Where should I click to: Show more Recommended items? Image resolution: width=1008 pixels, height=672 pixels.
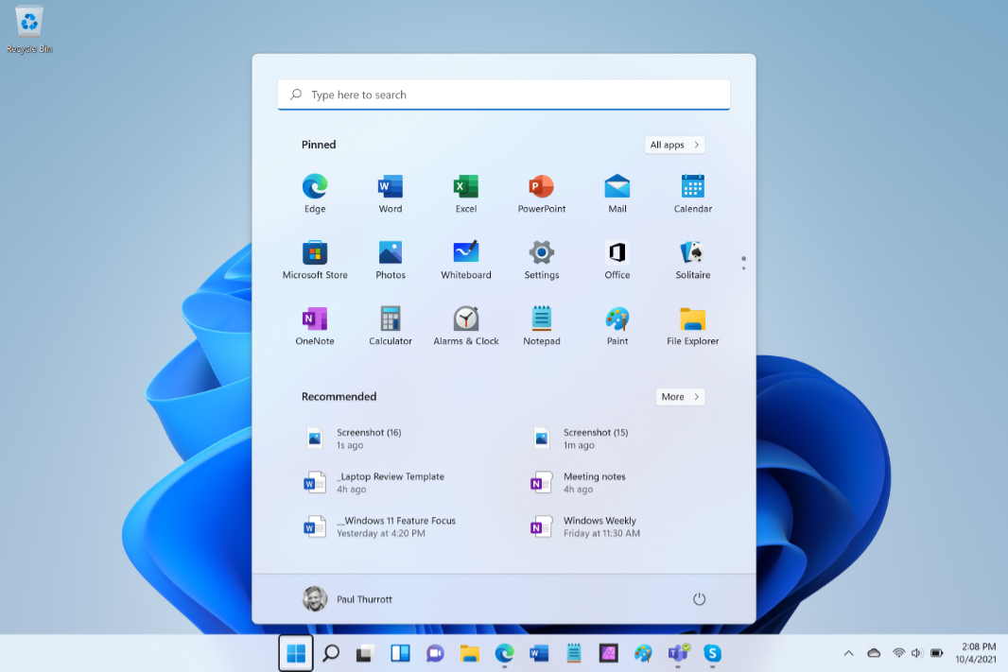click(680, 396)
